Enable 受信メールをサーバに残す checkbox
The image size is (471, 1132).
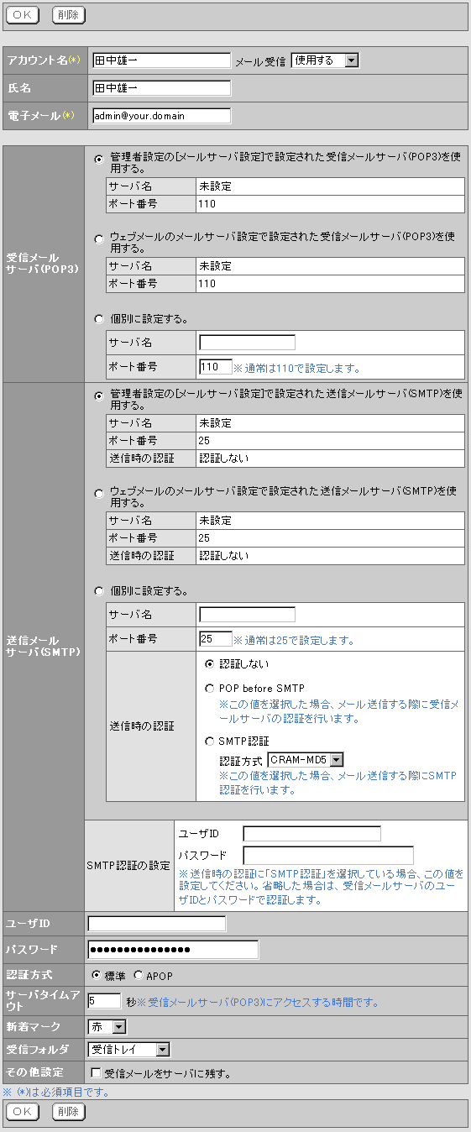coord(96,1073)
